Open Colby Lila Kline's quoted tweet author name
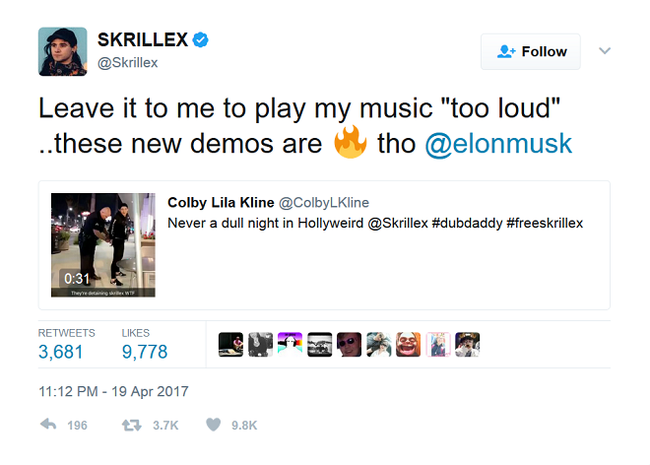Image resolution: width=650 pixels, height=465 pixels. (221, 202)
